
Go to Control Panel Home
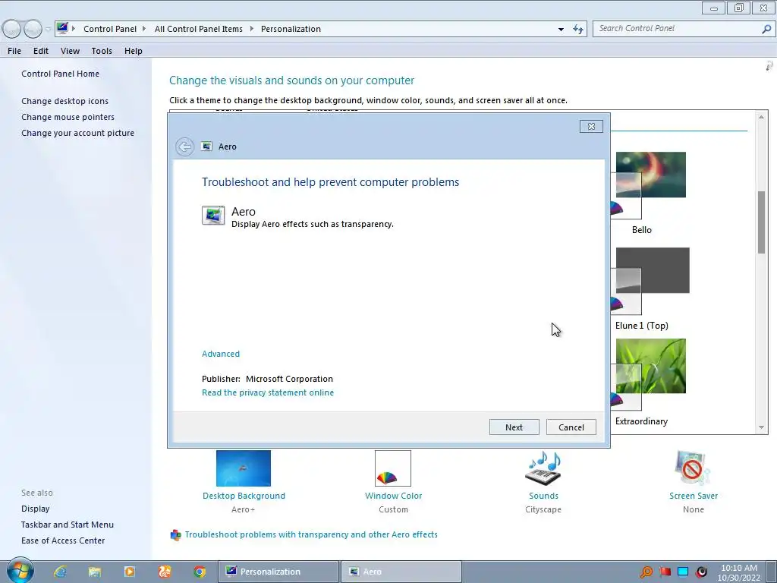[x=60, y=74]
